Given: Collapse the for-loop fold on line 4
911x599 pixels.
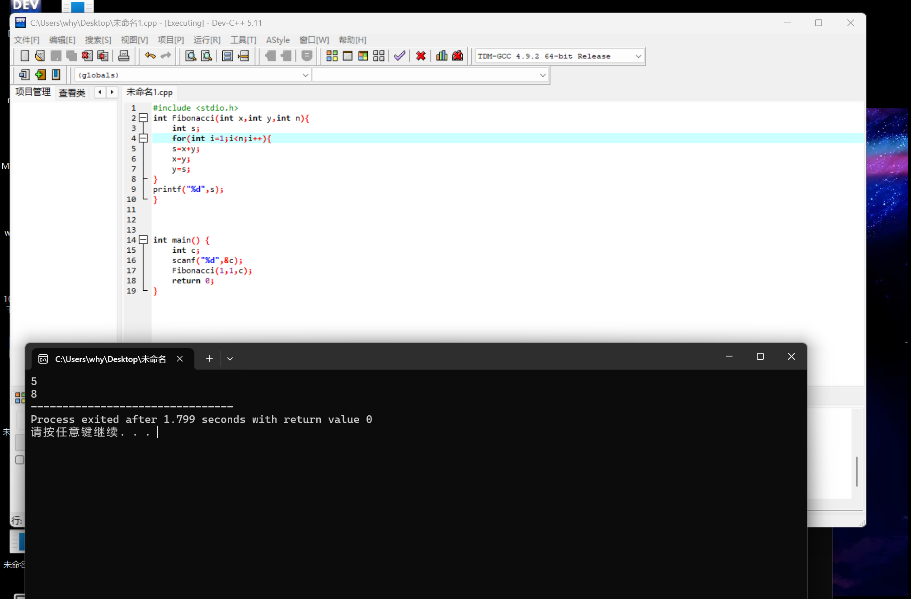Looking at the screenshot, I should tap(143, 139).
